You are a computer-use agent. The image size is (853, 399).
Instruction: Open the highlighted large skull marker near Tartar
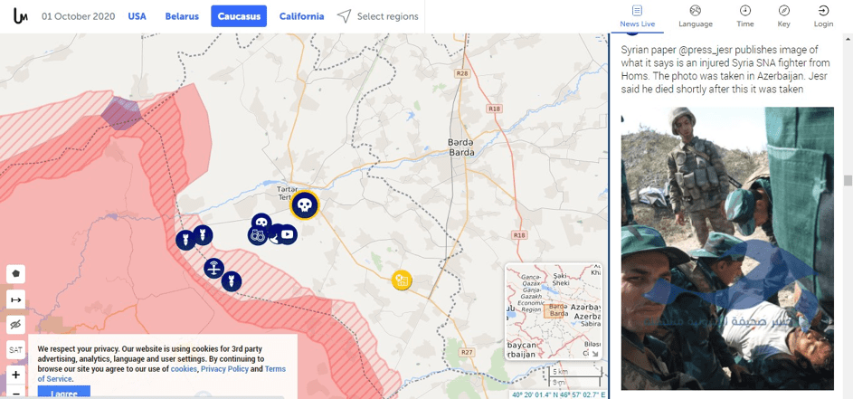click(305, 205)
